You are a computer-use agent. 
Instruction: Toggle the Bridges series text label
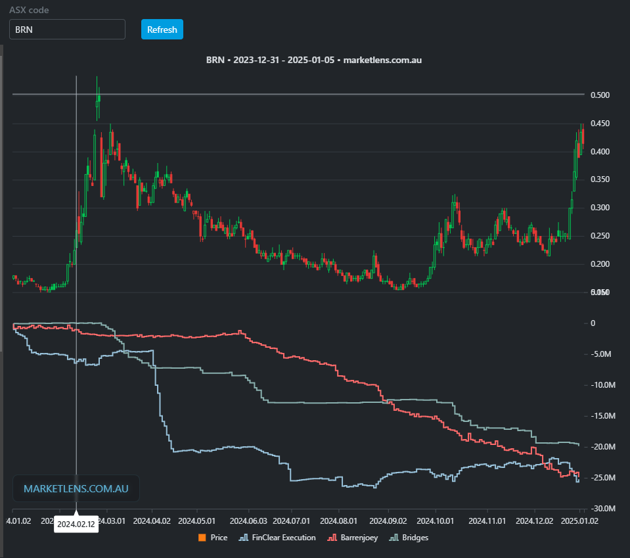[415, 538]
